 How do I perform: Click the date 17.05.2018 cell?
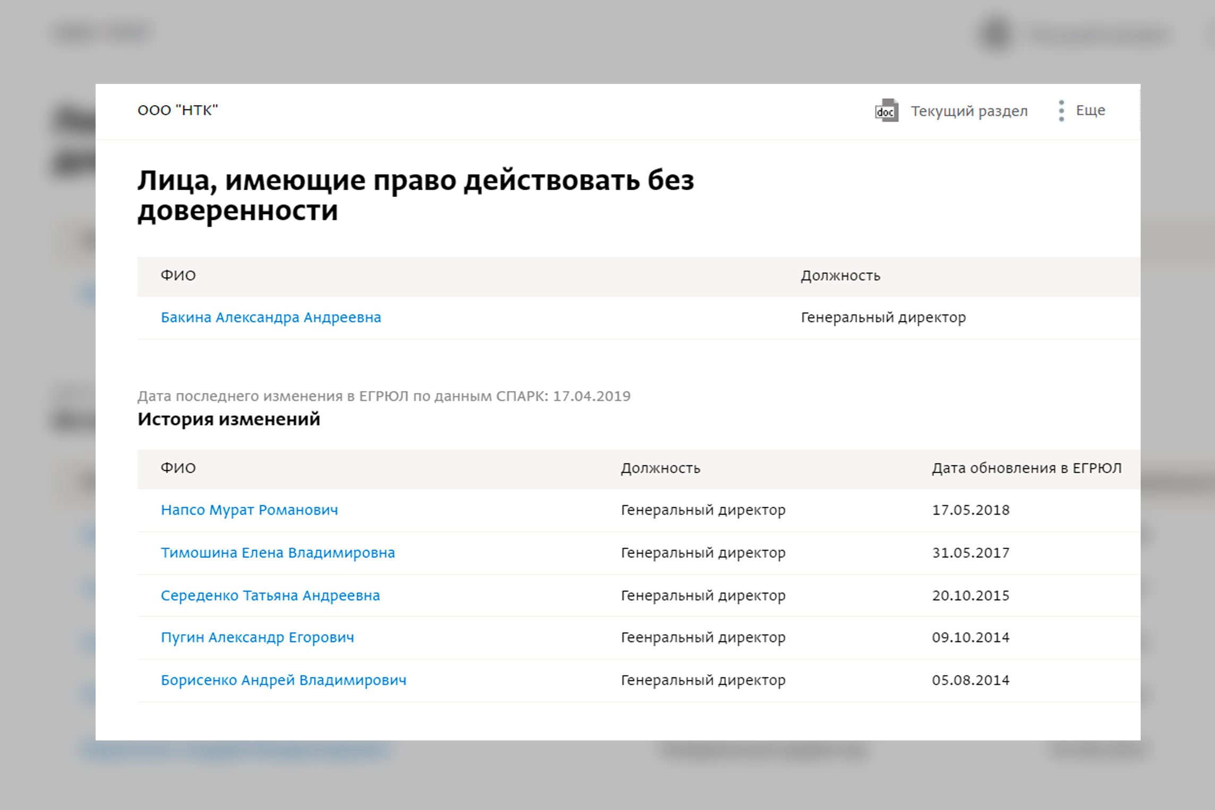click(970, 510)
